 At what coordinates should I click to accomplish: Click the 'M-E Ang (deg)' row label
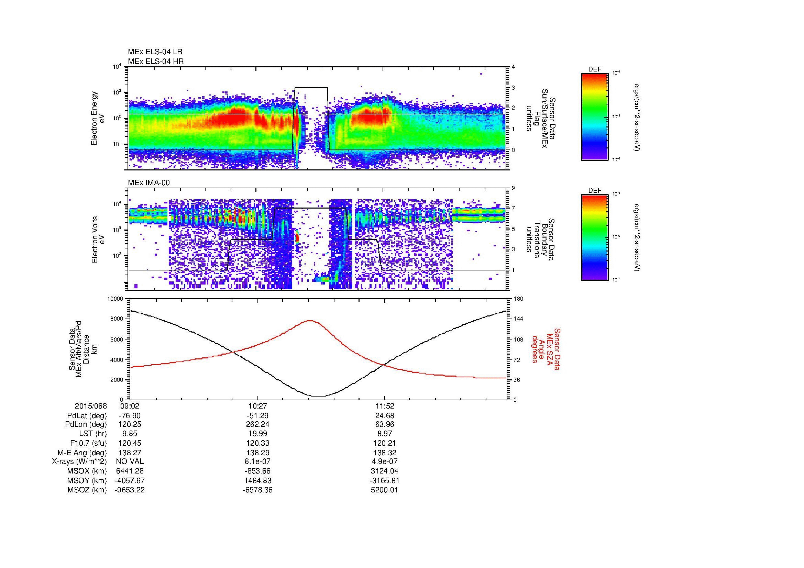pos(82,453)
